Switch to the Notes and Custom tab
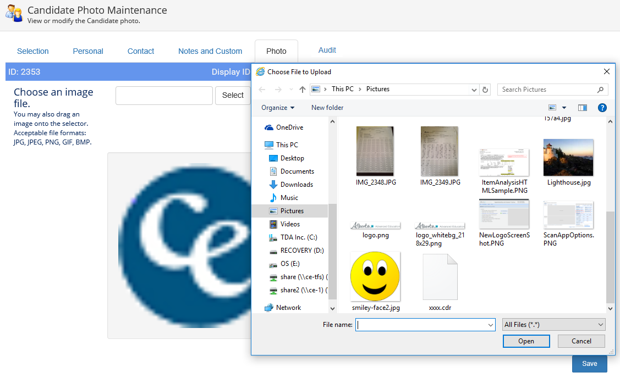Viewport: 620px width, 378px height. (210, 51)
